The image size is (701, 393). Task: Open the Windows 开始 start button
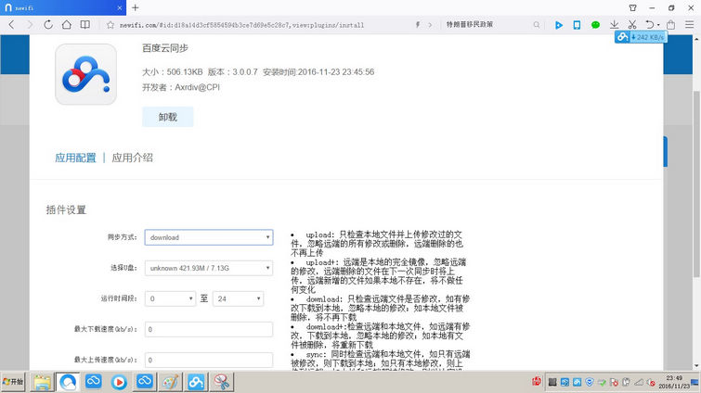click(13, 382)
